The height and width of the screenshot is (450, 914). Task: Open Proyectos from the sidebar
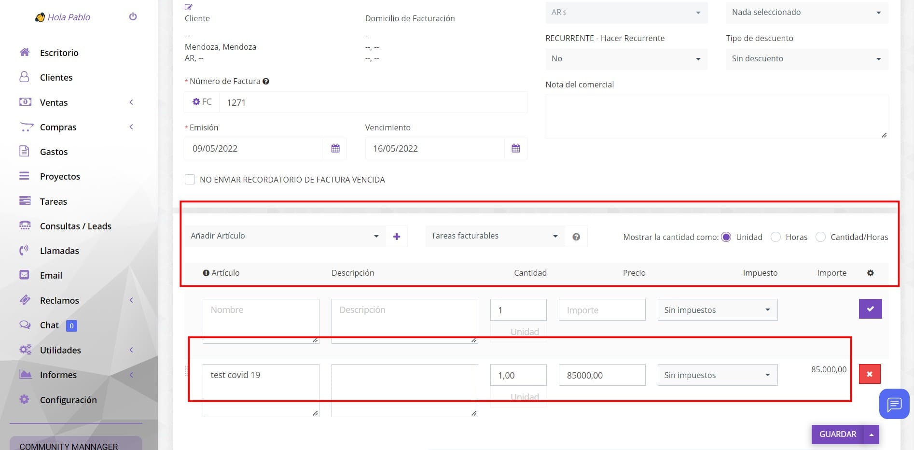tap(60, 176)
